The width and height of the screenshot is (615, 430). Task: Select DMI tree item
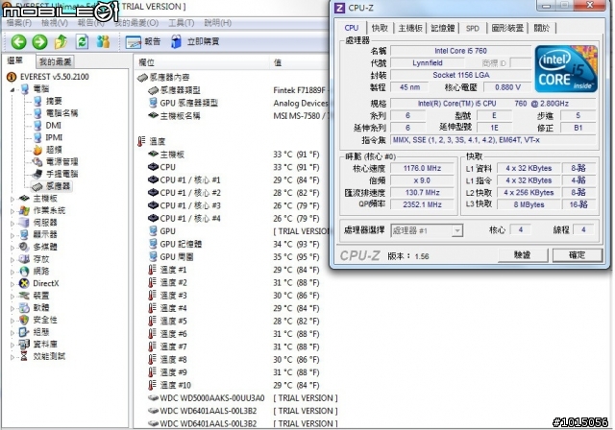[x=54, y=126]
